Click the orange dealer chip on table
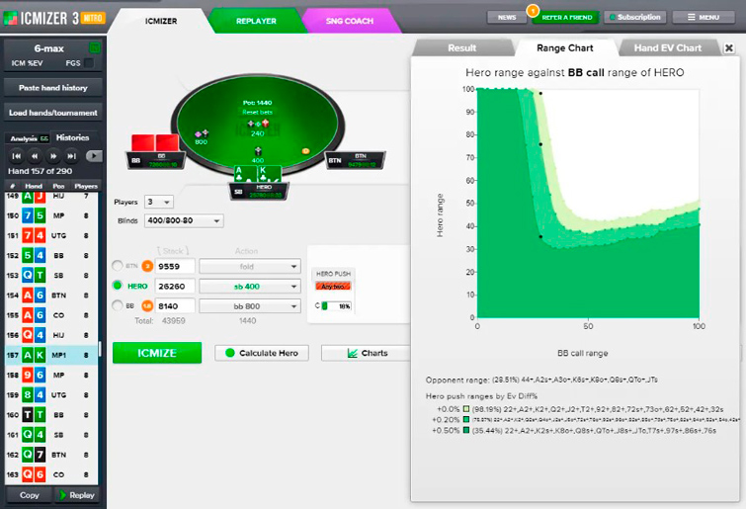The height and width of the screenshot is (509, 746). point(305,151)
